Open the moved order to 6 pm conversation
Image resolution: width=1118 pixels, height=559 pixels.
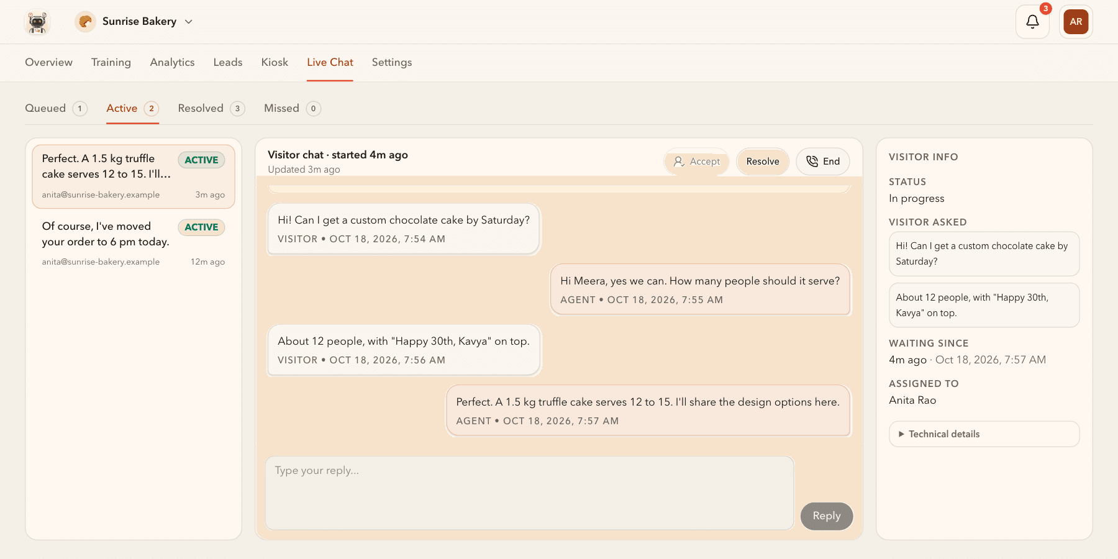(x=134, y=243)
